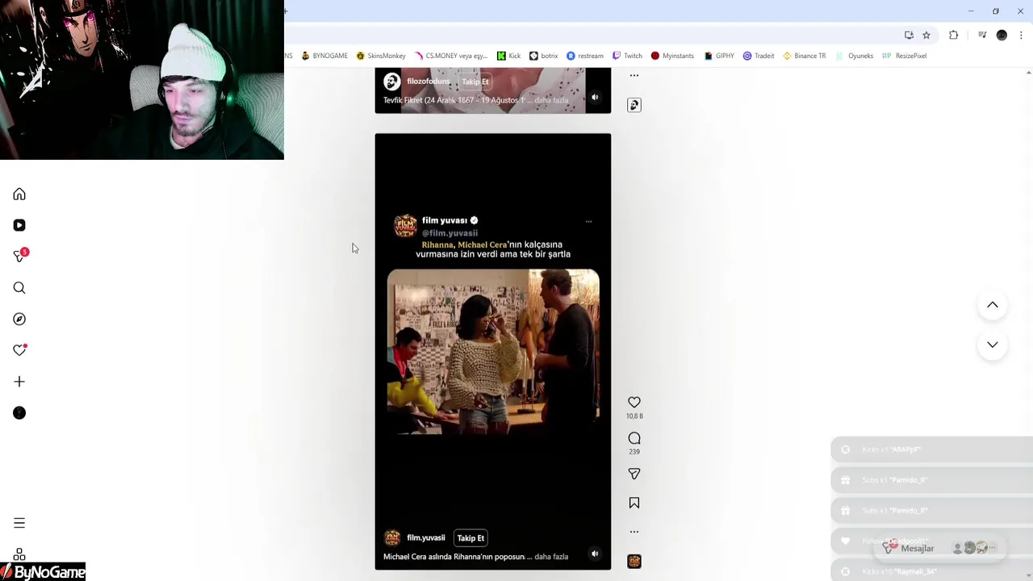The width and height of the screenshot is (1033, 581).
Task: Go to Instagram home feed icon
Action: [19, 194]
